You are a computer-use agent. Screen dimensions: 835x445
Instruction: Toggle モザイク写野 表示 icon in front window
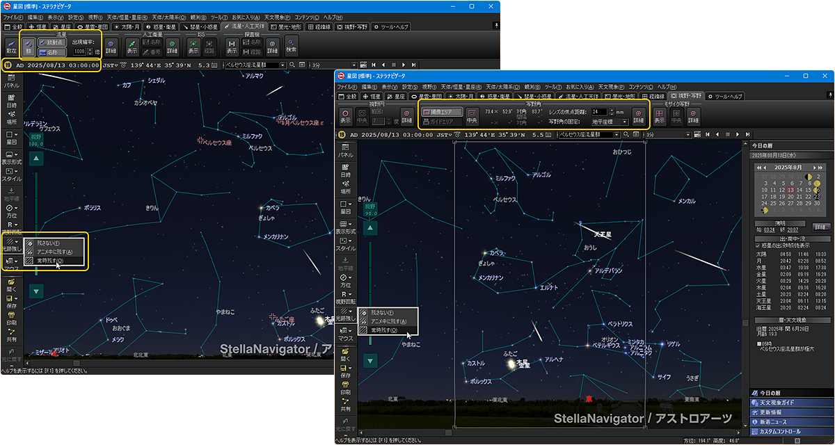659,115
